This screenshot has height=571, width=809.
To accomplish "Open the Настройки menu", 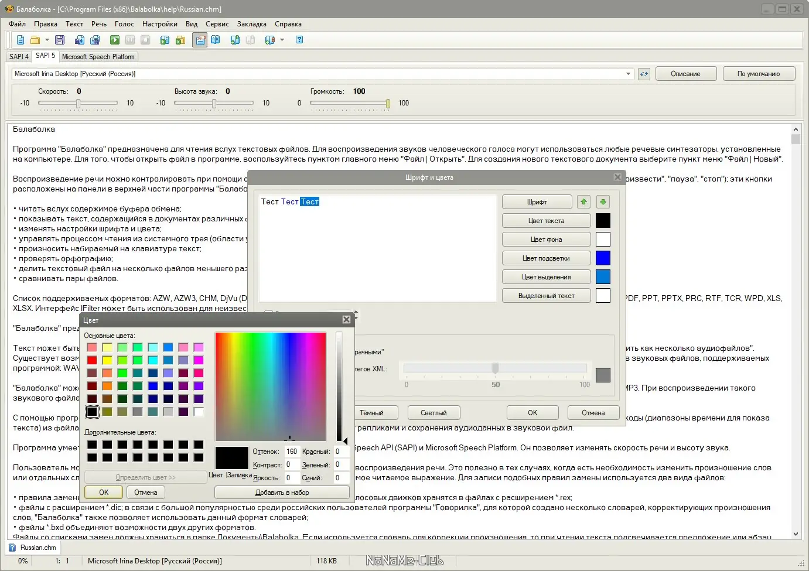I will pos(160,24).
